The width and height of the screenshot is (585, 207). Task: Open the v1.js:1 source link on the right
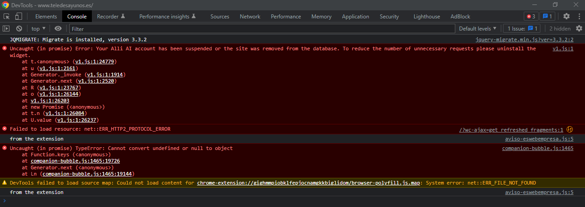pyautogui.click(x=563, y=48)
